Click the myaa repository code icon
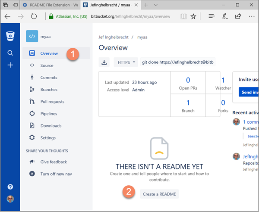 click(x=32, y=36)
